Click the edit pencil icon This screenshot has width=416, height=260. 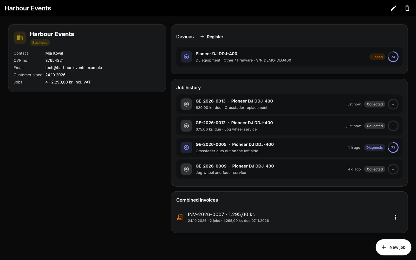click(x=393, y=8)
